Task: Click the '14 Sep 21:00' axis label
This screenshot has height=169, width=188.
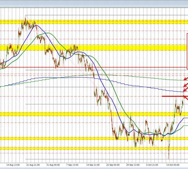Action: tap(93, 165)
